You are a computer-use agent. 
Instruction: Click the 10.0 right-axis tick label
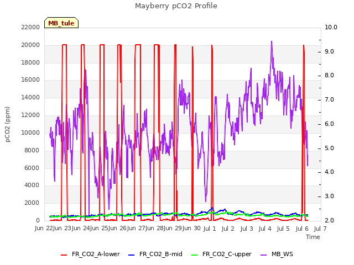[x=331, y=27]
